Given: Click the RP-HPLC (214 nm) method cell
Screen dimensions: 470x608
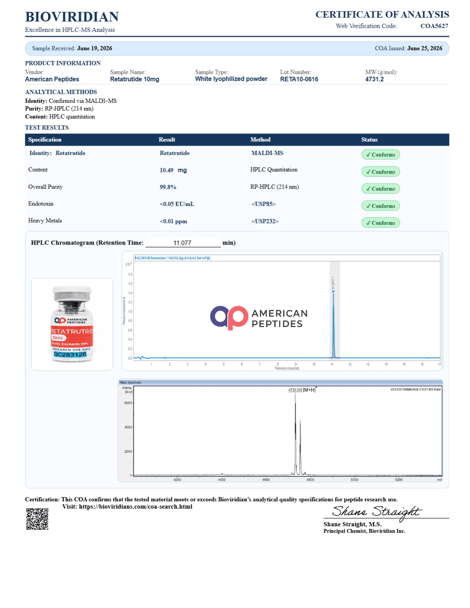Looking at the screenshot, I should coord(275,187).
